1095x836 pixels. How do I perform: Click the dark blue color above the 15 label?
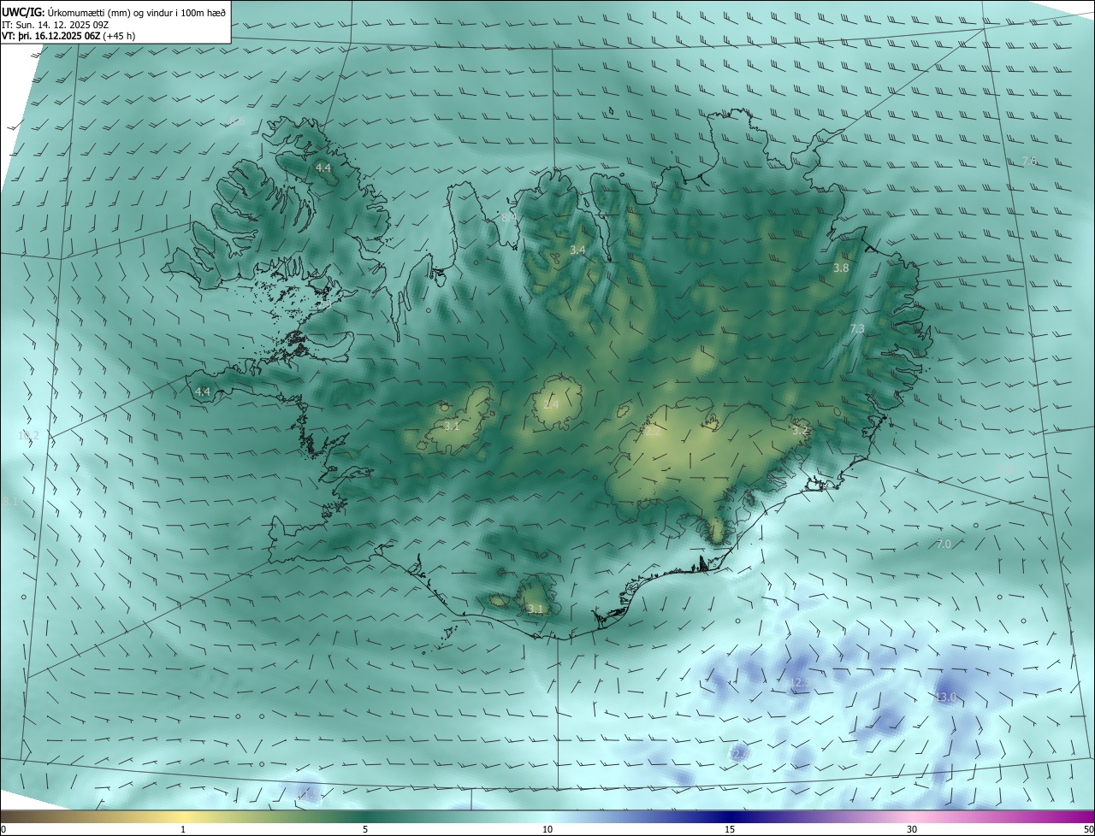click(x=730, y=816)
